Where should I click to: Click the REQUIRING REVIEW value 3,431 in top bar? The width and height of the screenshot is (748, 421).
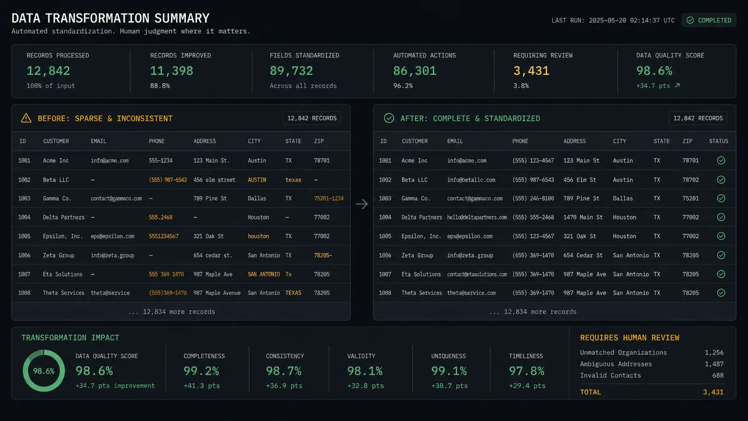pyautogui.click(x=532, y=70)
